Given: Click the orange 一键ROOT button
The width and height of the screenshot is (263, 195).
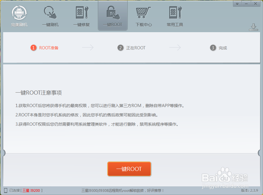Looking at the screenshot, I should coord(129,169).
